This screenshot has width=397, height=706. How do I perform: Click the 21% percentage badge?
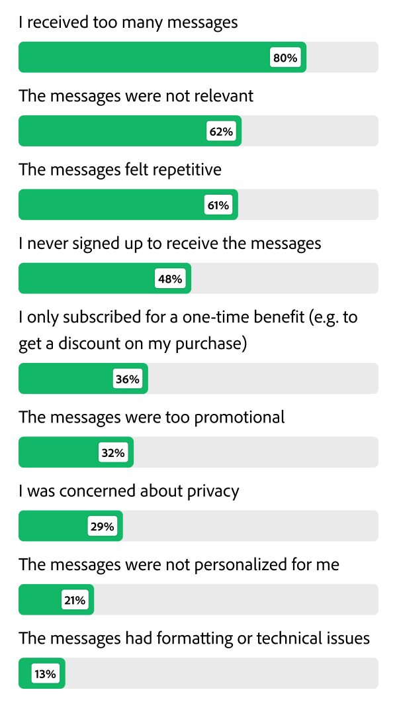tap(74, 600)
